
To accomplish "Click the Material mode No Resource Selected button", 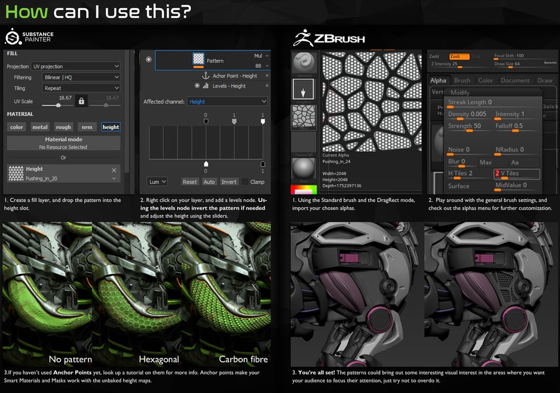I will [x=64, y=143].
